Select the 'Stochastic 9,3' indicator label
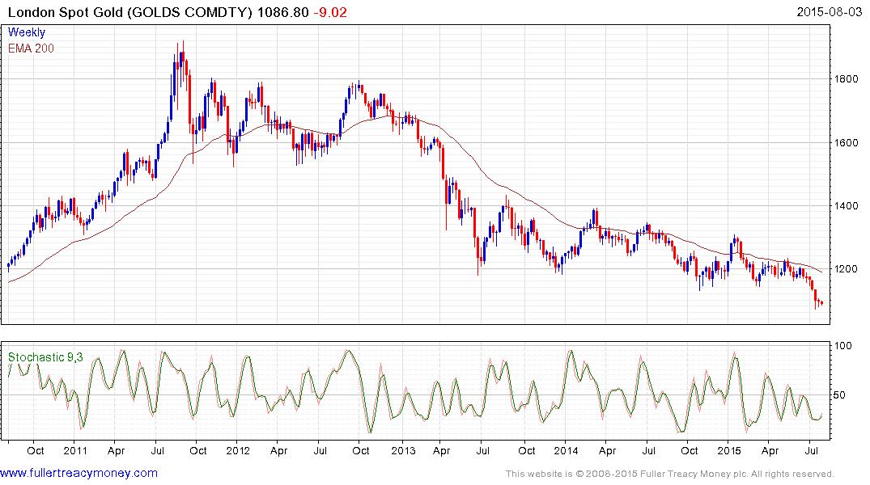The image size is (870, 485). (x=45, y=357)
